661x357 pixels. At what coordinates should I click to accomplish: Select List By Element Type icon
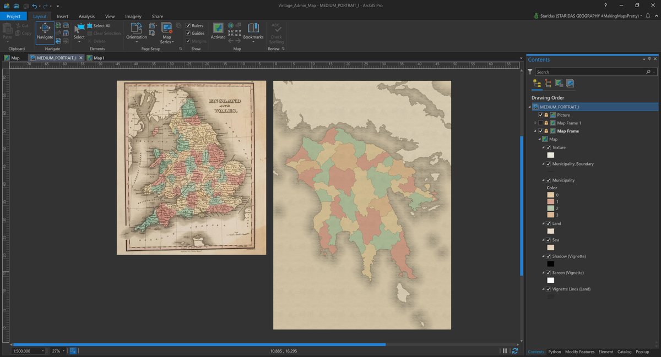[x=548, y=84]
